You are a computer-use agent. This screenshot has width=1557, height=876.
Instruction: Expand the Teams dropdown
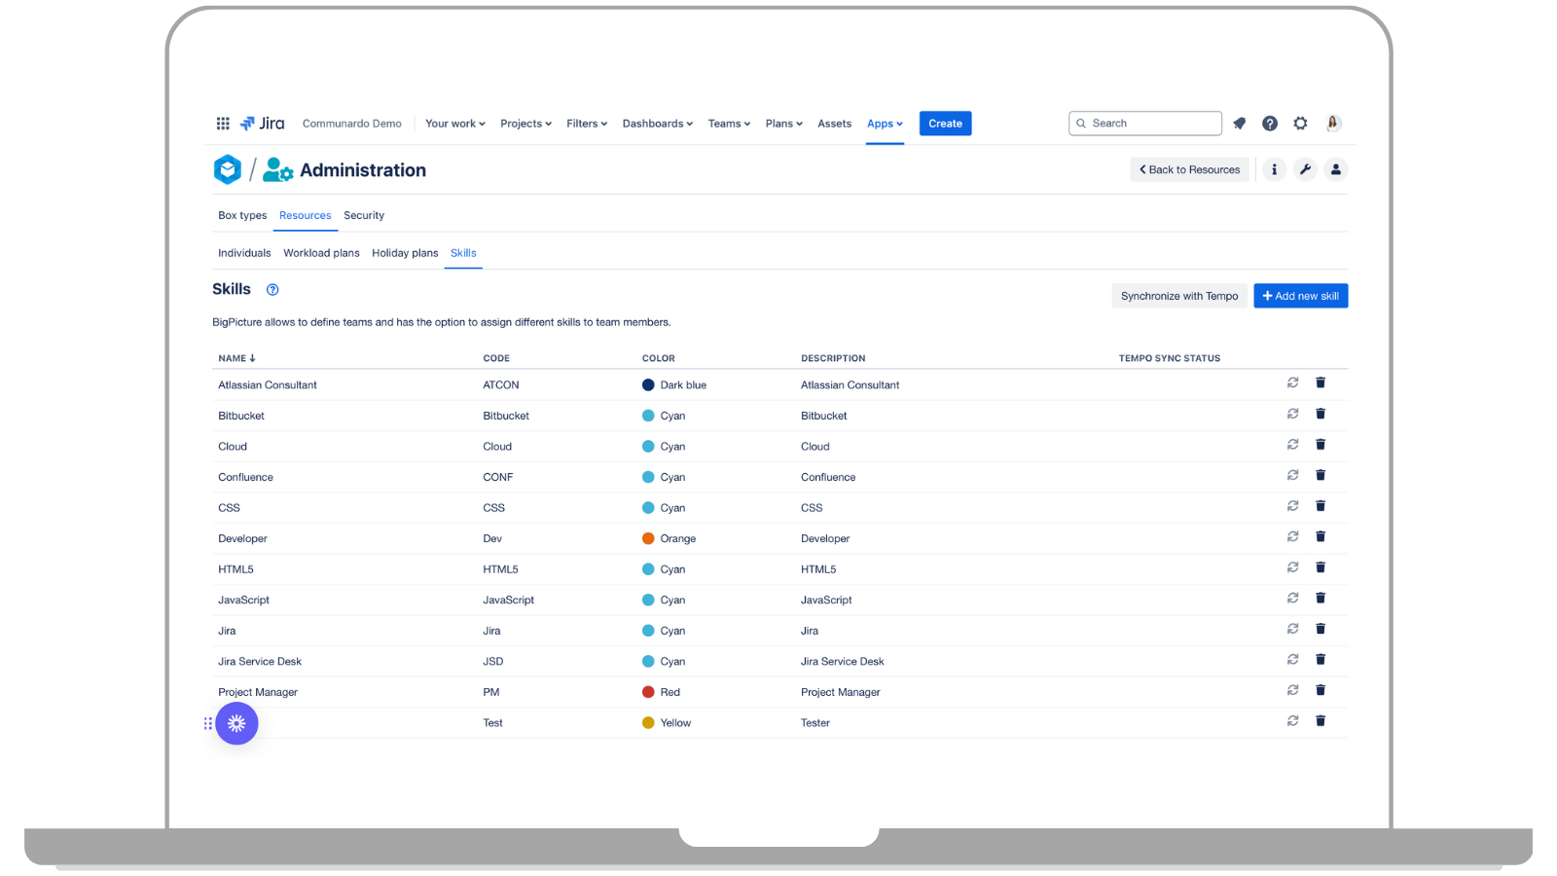coord(729,124)
